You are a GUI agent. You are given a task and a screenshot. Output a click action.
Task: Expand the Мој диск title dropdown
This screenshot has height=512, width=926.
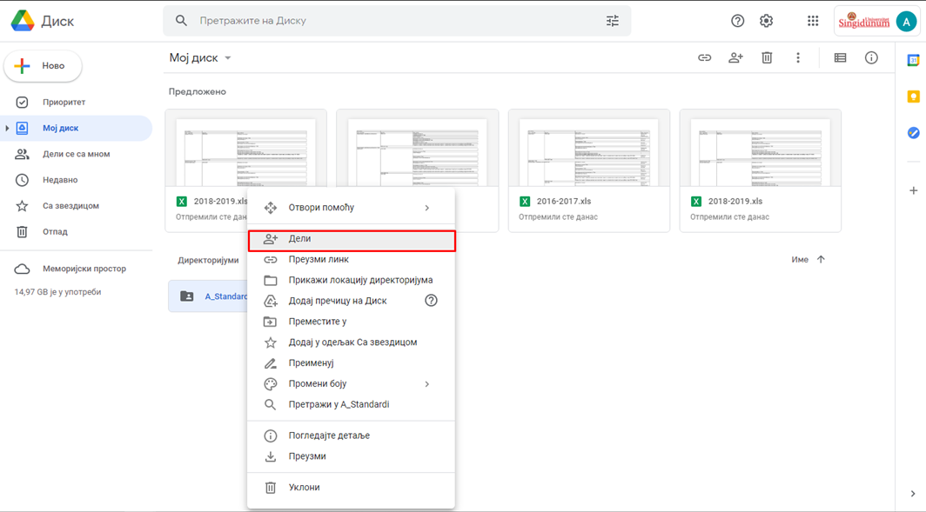(228, 58)
